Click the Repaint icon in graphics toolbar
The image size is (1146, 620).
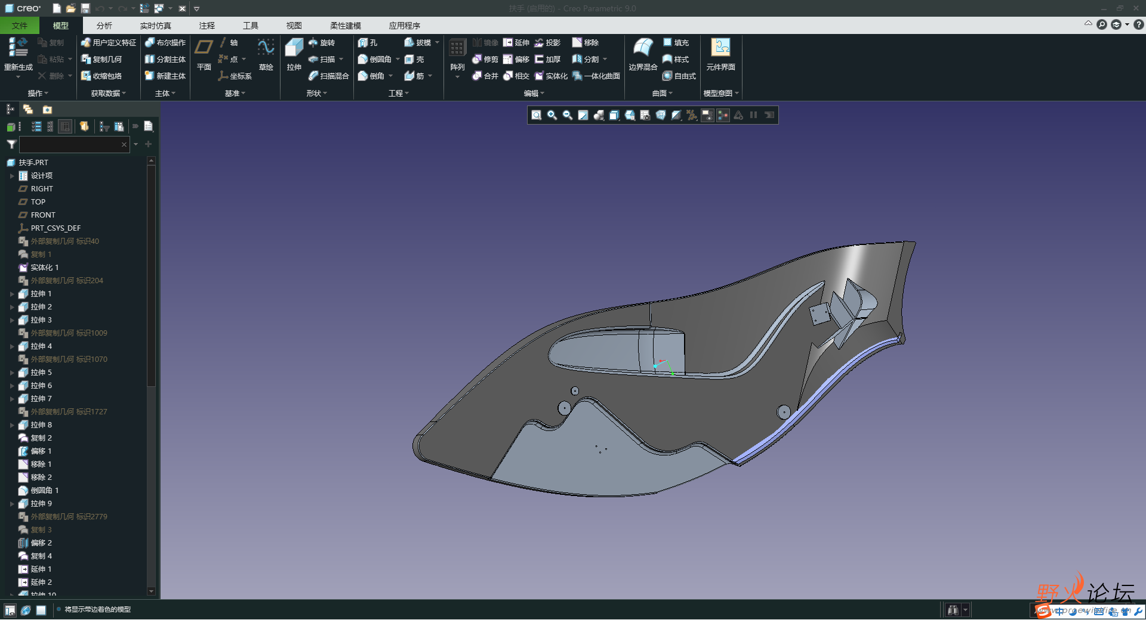tap(583, 116)
